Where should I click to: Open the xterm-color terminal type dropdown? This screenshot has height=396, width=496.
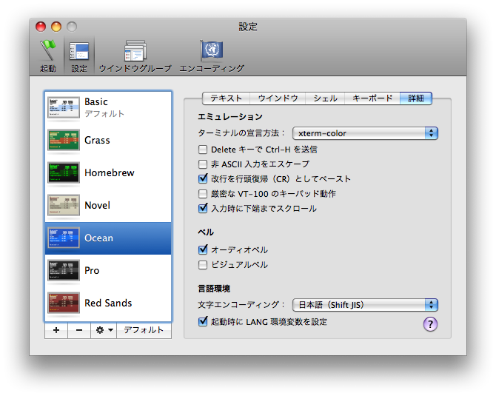(365, 133)
